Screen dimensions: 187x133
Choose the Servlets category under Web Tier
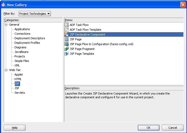pyautogui.click(x=20, y=93)
